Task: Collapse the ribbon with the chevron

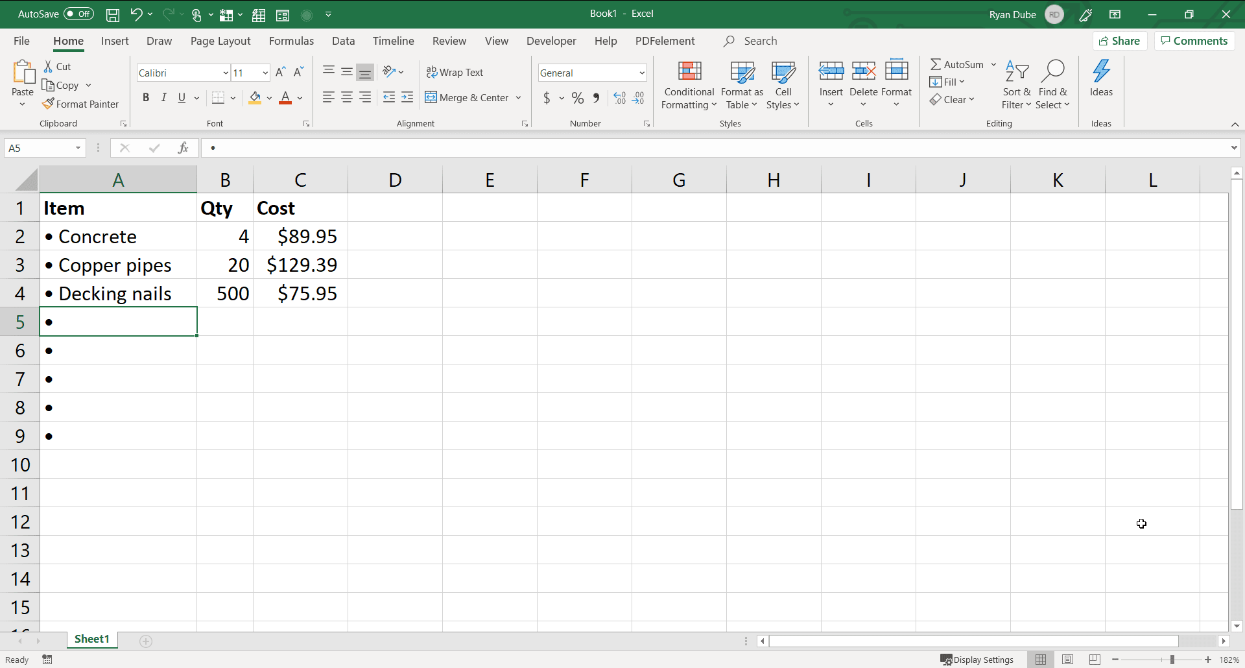Action: tap(1235, 124)
